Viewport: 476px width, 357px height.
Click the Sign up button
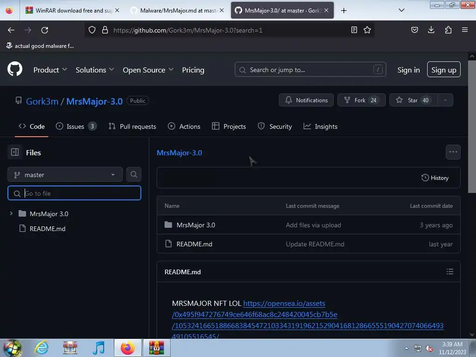pyautogui.click(x=444, y=70)
